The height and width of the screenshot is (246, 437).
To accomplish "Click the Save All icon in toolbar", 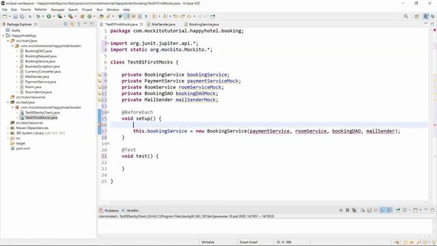I will pos(22,16).
